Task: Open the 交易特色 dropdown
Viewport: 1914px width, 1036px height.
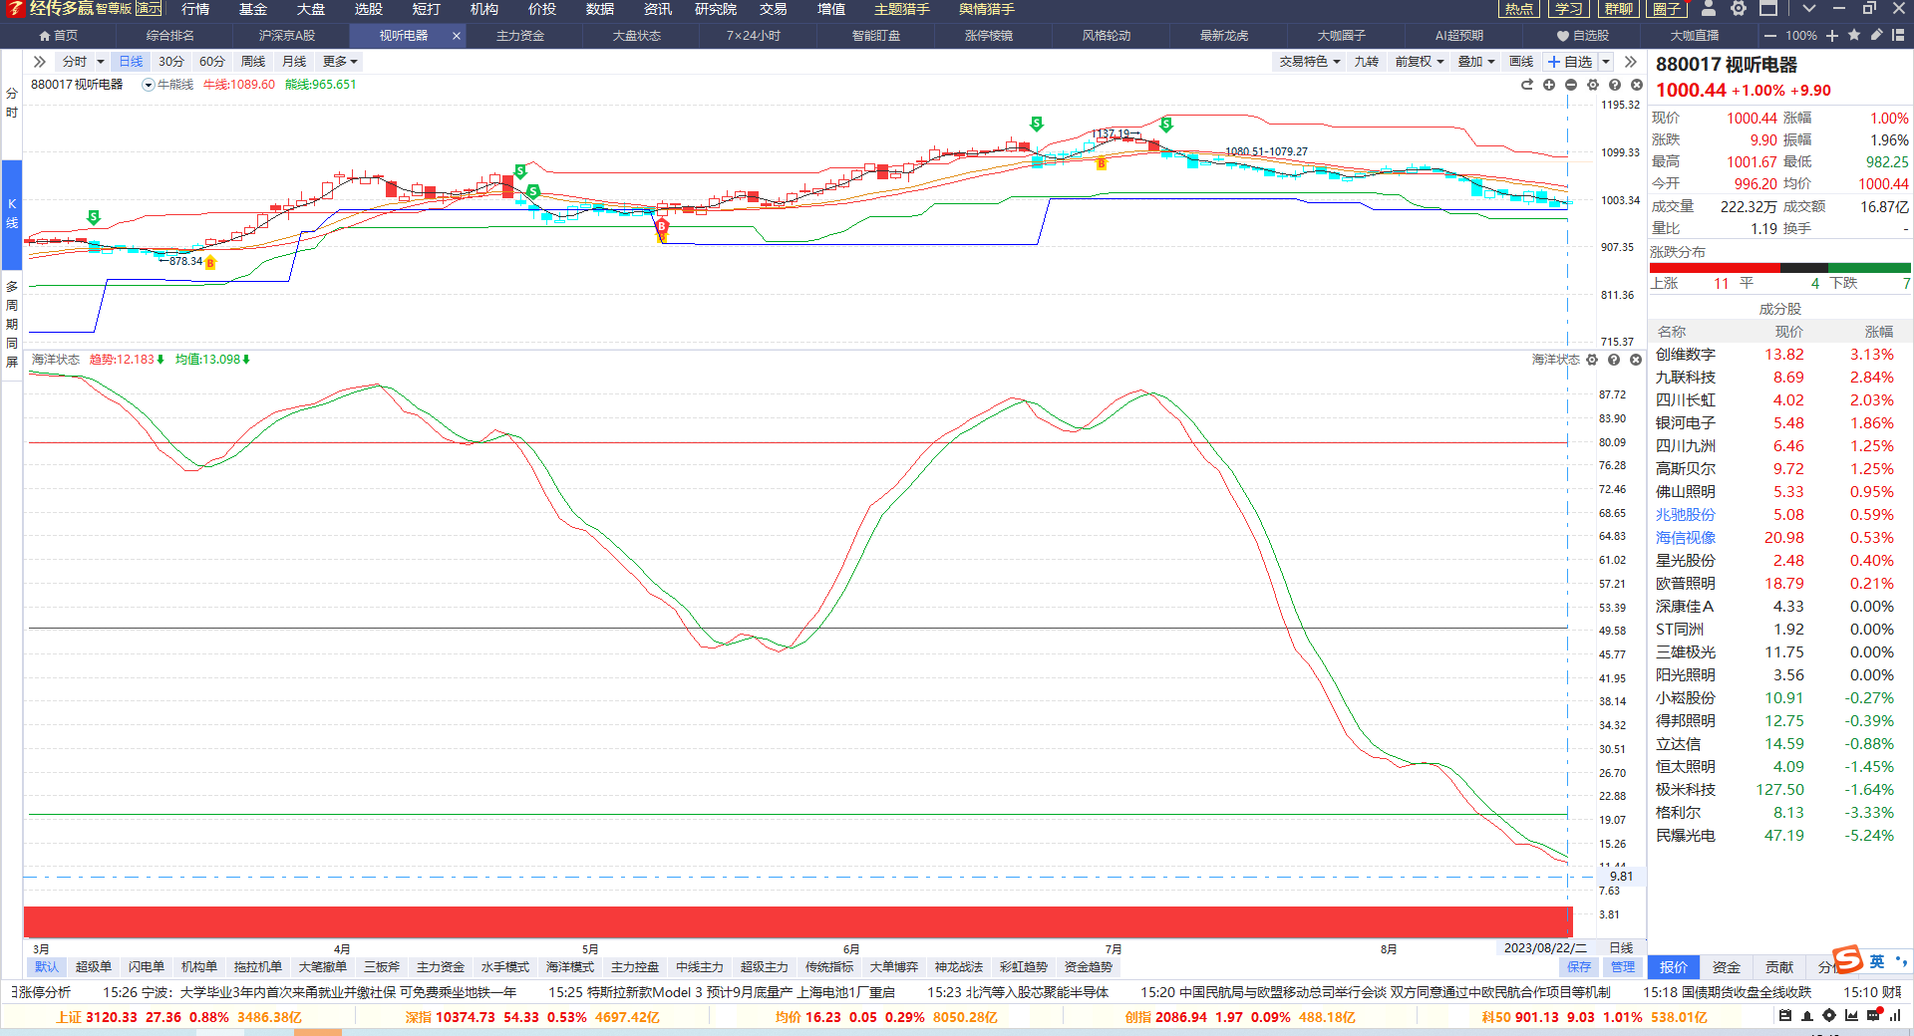Action: point(1309,62)
